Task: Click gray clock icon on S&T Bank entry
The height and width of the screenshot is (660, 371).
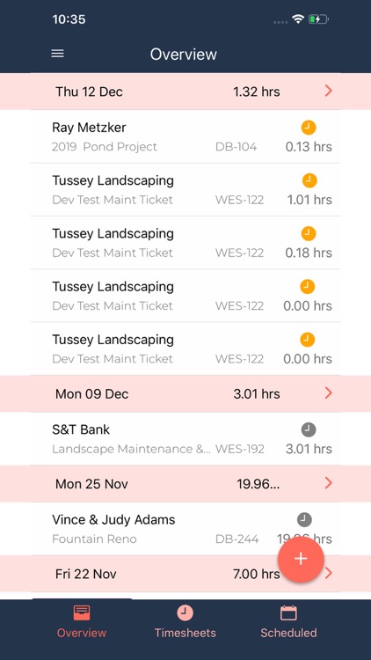Action: [x=309, y=429]
